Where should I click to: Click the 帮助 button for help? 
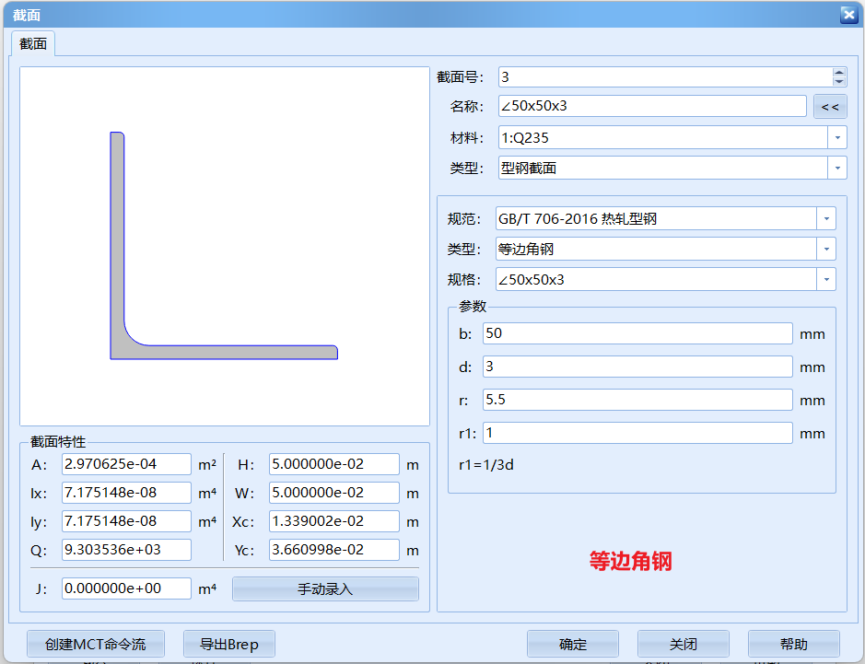coord(794,643)
